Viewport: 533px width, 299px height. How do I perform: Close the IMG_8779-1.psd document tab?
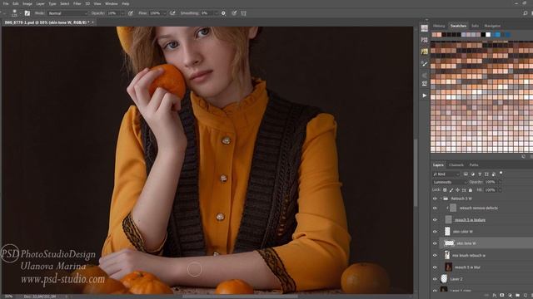(x=92, y=22)
